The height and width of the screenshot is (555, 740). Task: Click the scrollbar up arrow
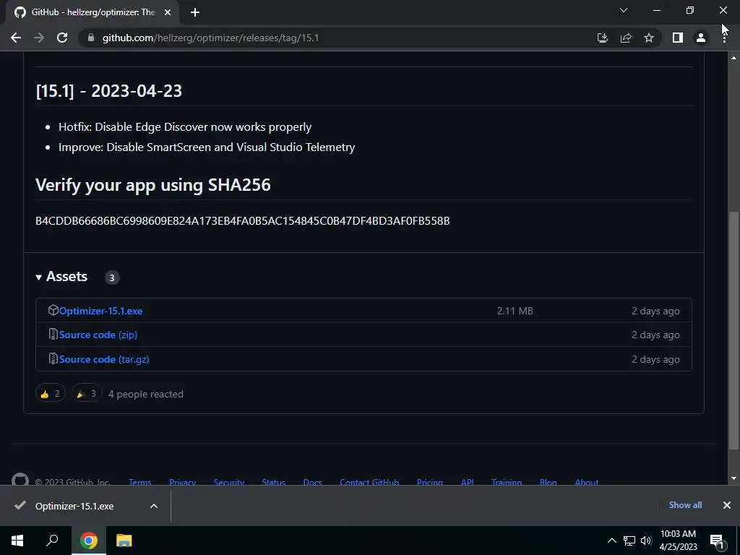[x=734, y=58]
